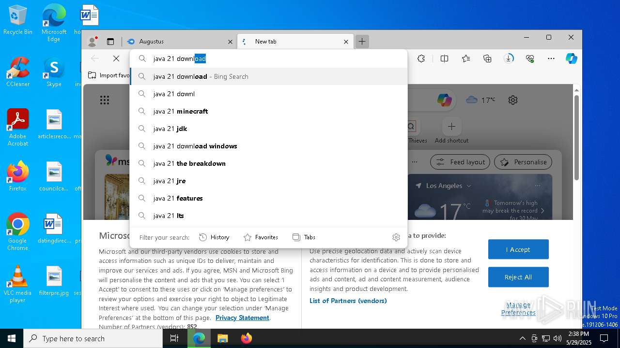Open Task View in taskbar
This screenshot has height=348, width=620.
coord(174,338)
